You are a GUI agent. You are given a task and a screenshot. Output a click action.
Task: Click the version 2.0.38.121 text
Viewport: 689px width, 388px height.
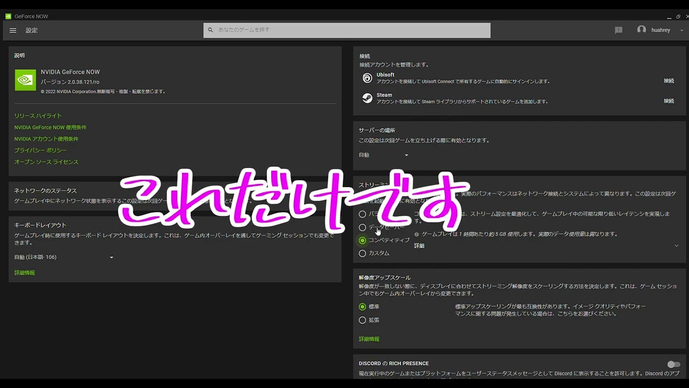click(x=70, y=82)
